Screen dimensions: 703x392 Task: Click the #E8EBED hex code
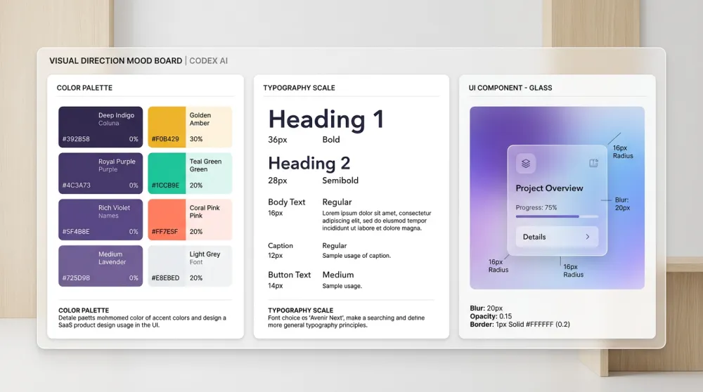point(165,277)
